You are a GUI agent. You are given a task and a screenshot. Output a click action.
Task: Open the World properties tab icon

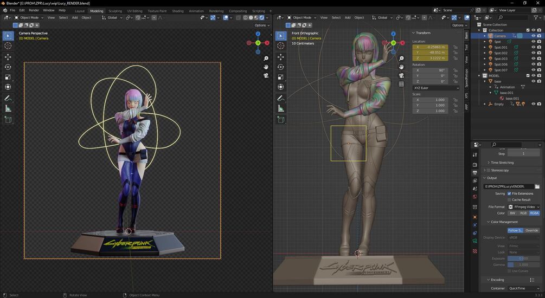(x=475, y=197)
